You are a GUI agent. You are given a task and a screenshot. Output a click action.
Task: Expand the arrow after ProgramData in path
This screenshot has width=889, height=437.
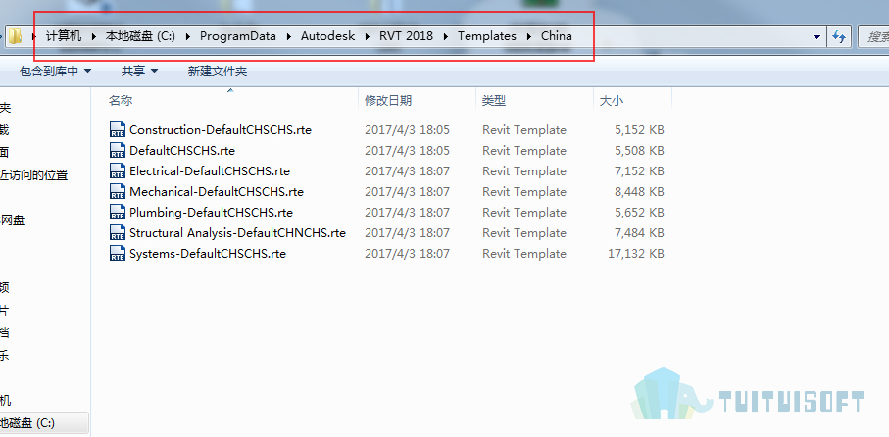(288, 36)
